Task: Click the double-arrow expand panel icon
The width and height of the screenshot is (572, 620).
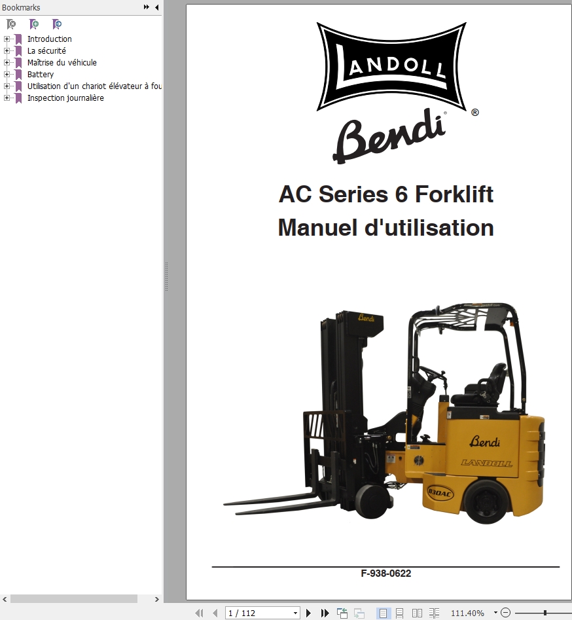Action: coord(146,7)
